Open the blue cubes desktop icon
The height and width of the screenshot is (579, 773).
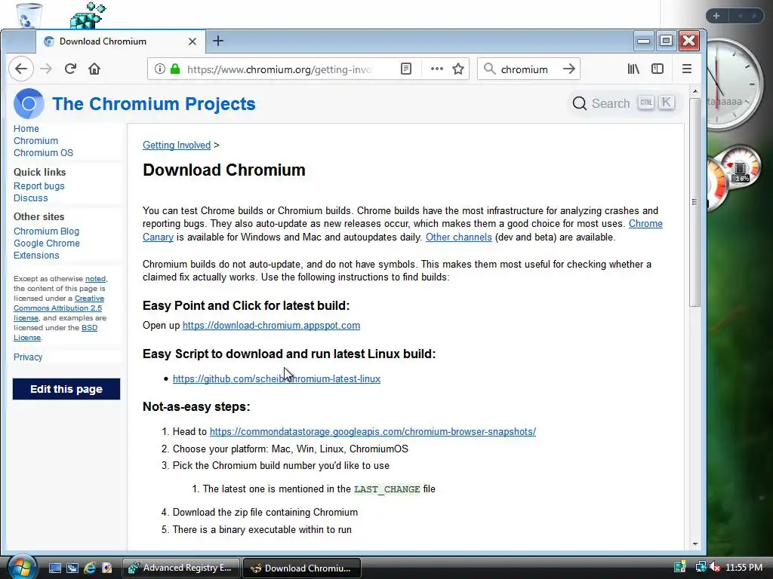[88, 15]
